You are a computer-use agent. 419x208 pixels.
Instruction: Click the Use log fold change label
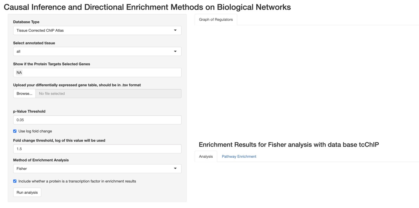pyautogui.click(x=35, y=131)
